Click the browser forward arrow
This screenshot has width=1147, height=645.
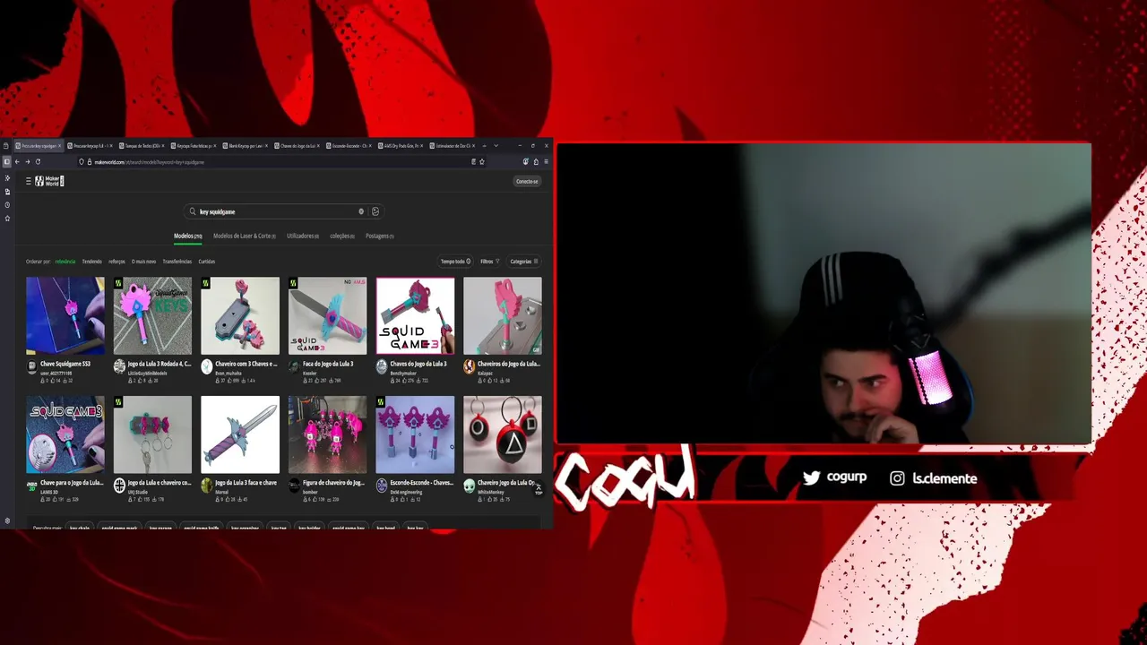tap(28, 162)
